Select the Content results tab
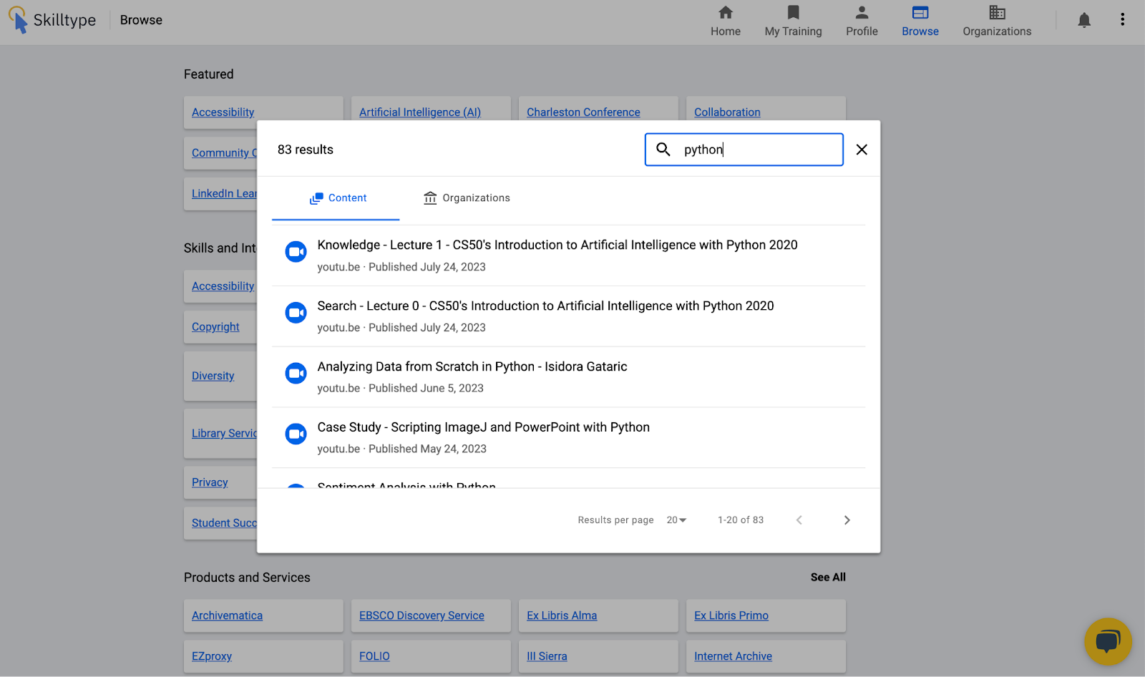This screenshot has width=1145, height=677. 338,198
